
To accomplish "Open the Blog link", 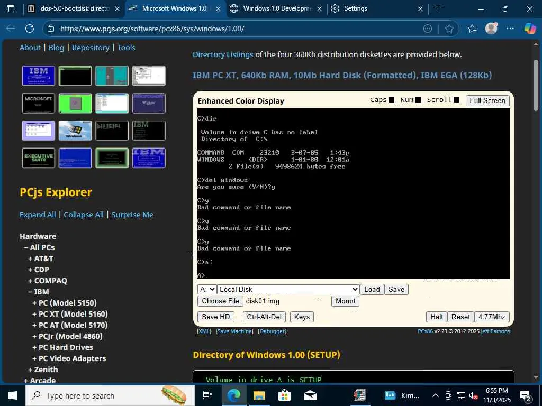I will pyautogui.click(x=56, y=48).
